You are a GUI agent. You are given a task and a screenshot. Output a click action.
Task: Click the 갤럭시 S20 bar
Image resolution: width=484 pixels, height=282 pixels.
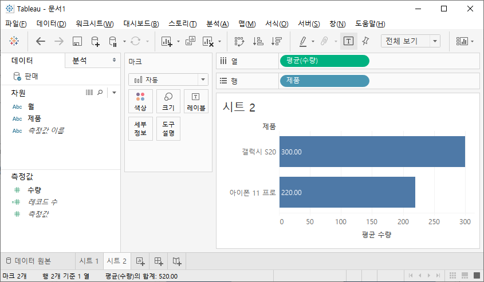point(372,152)
